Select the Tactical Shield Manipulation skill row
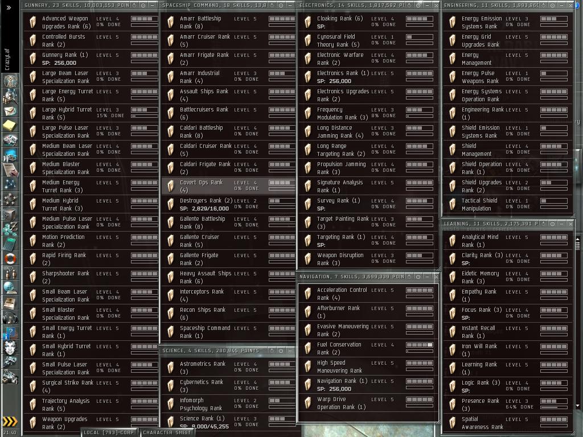This screenshot has height=437, width=583. point(508,204)
